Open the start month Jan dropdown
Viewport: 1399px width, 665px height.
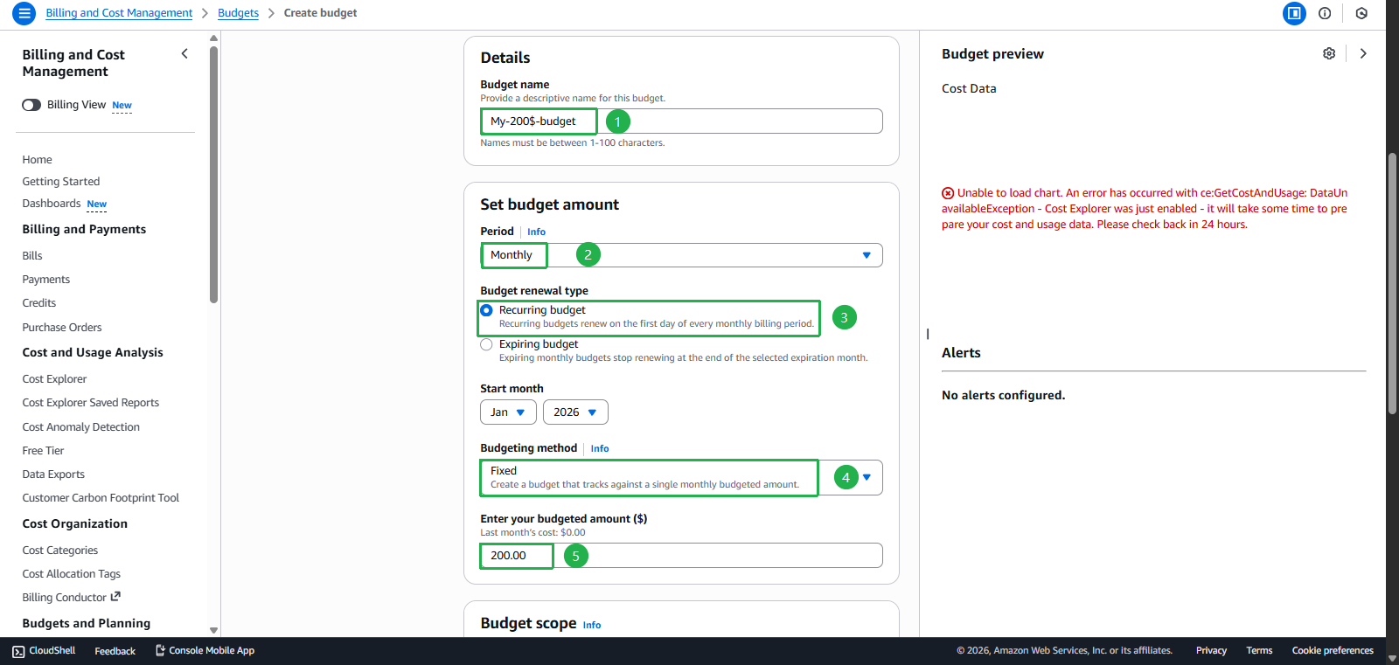pyautogui.click(x=508, y=412)
